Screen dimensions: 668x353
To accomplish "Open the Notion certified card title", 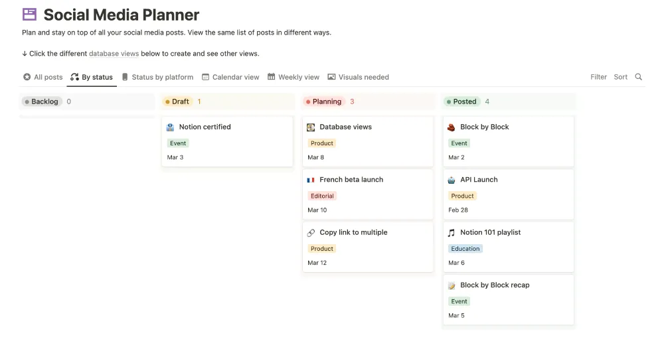I will click(205, 127).
